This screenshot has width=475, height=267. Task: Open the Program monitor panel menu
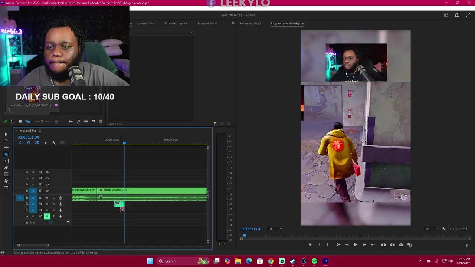302,23
